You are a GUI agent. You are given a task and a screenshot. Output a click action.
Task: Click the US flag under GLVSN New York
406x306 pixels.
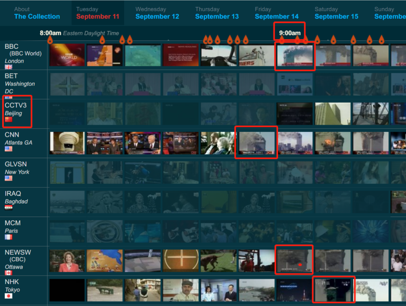click(x=8, y=178)
